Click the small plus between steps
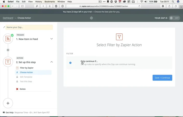 [x=8, y=50]
